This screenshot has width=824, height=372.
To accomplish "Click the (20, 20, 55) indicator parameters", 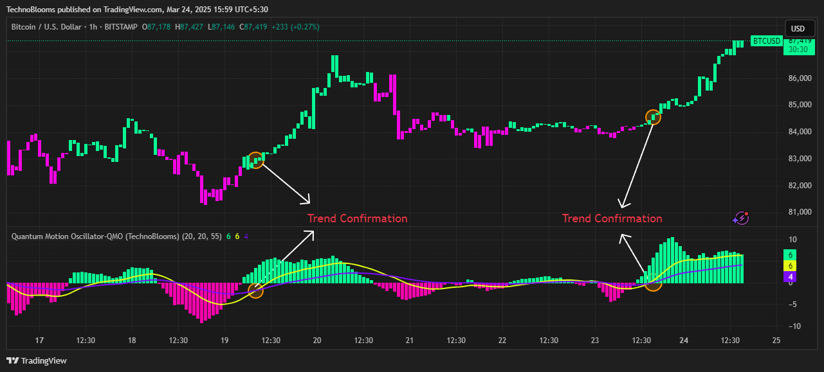I will [x=201, y=236].
